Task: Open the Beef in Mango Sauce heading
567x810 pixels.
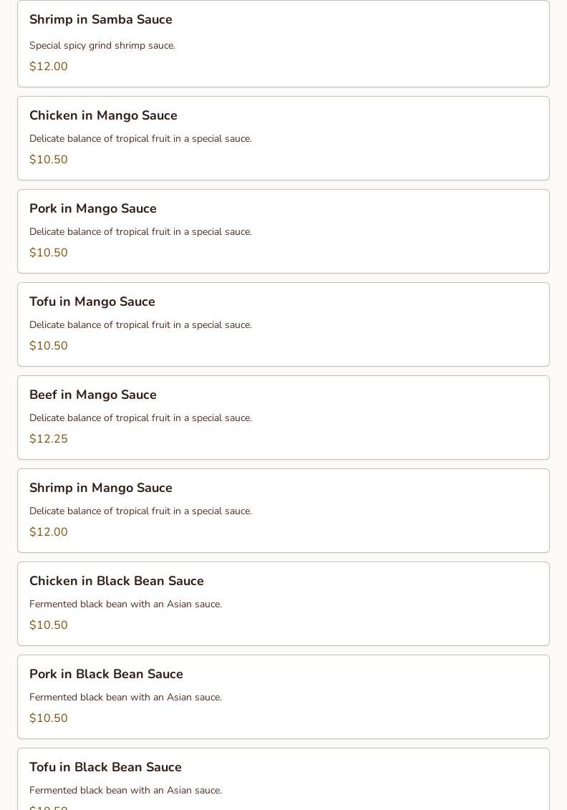Action: coord(93,395)
